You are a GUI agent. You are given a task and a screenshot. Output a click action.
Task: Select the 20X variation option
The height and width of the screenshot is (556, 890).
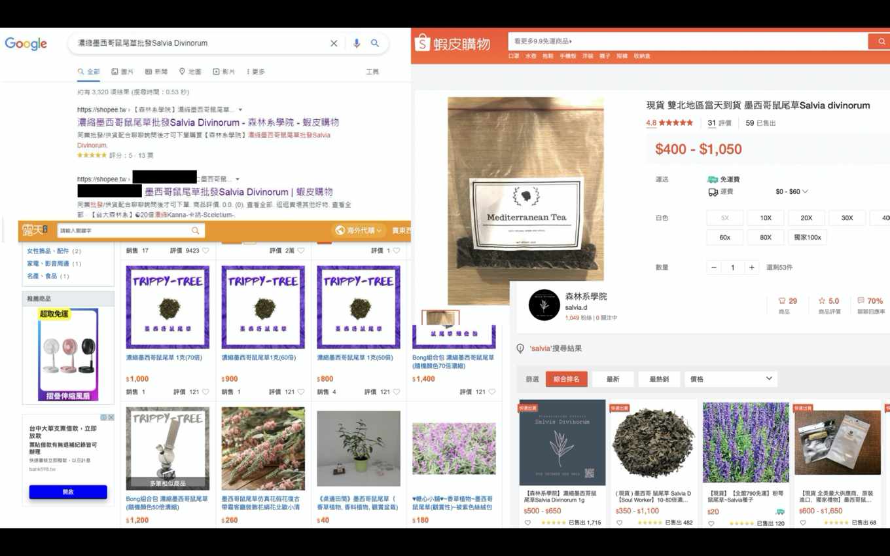(806, 218)
